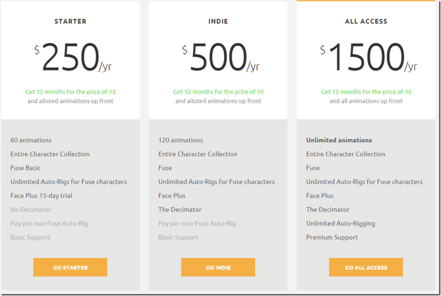Click Face Plus 15-day trial item
441x296 pixels.
click(x=41, y=196)
